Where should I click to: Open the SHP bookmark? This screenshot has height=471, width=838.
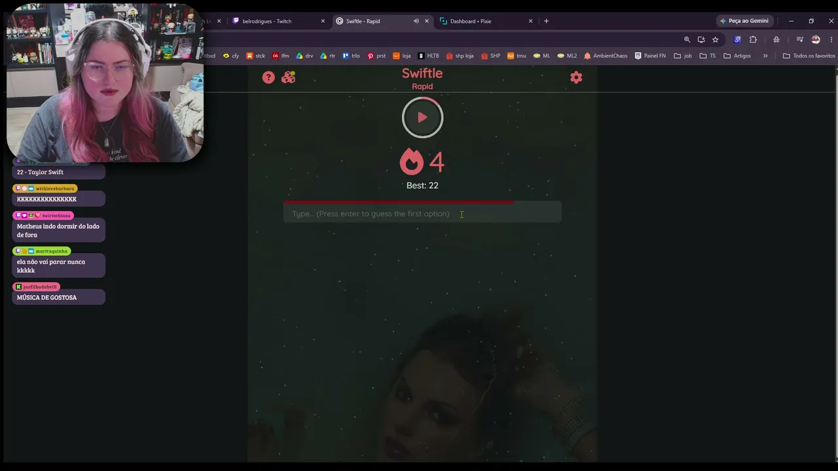pyautogui.click(x=490, y=56)
